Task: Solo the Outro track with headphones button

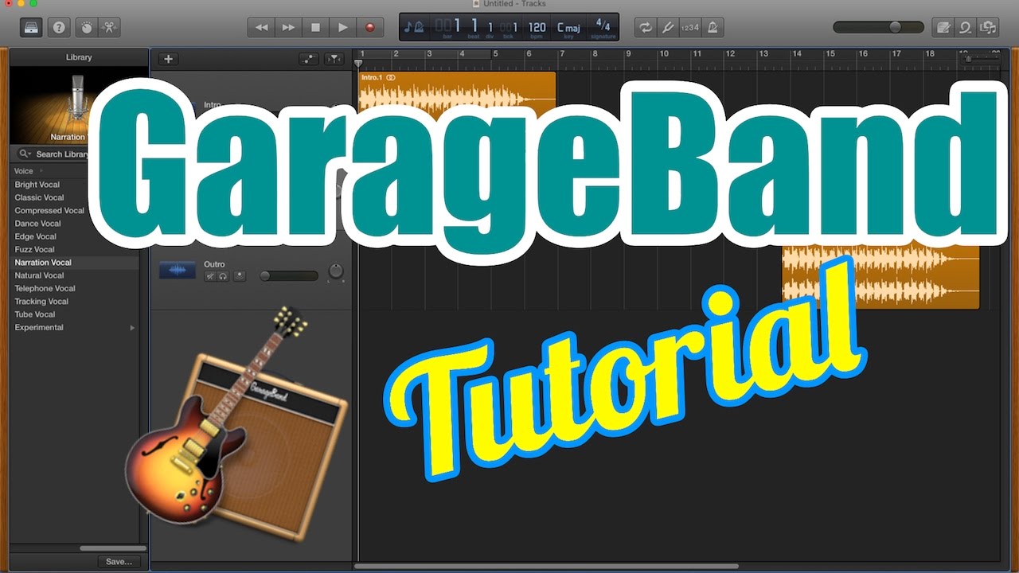Action: pos(224,276)
